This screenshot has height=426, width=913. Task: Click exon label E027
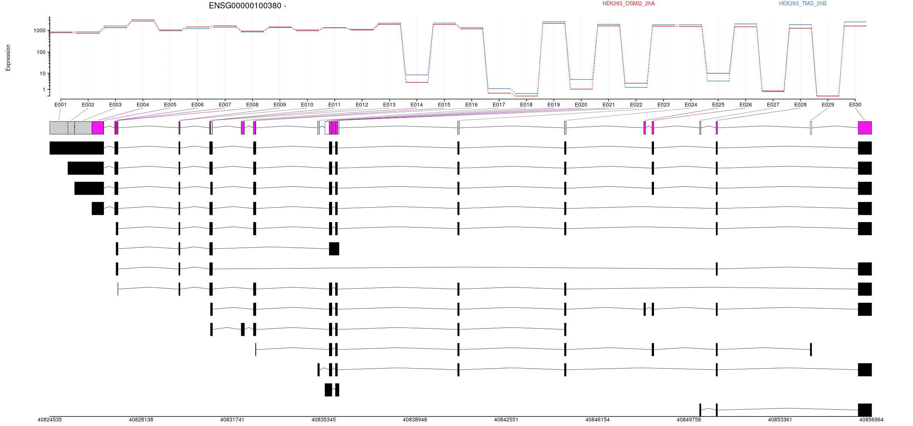click(x=773, y=105)
